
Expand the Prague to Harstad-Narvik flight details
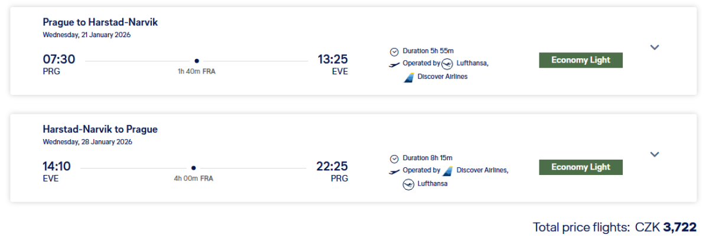tap(654, 48)
